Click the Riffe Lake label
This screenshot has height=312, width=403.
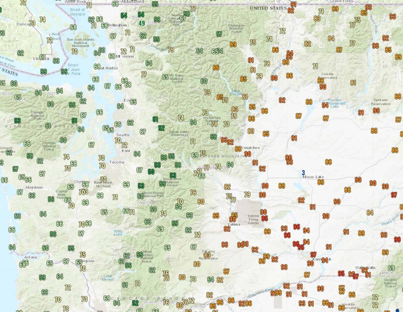click(x=118, y=233)
